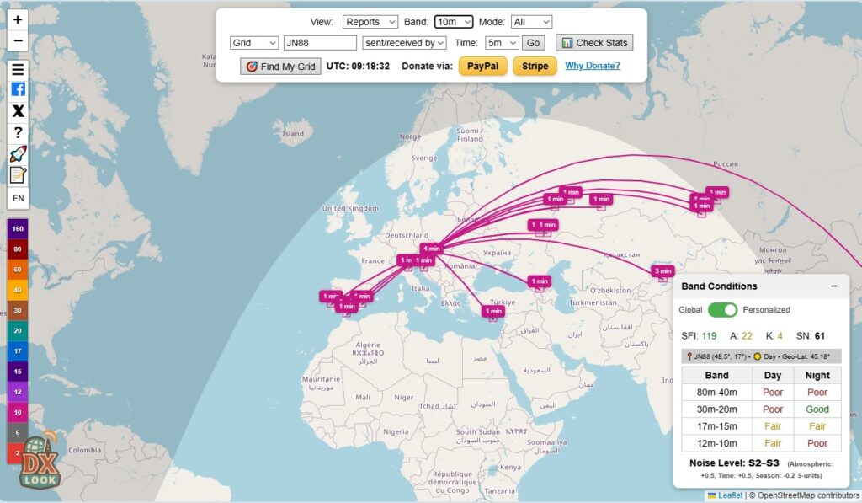Expand the Band dropdown set to 10m
Image resolution: width=862 pixels, height=503 pixels.
455,22
